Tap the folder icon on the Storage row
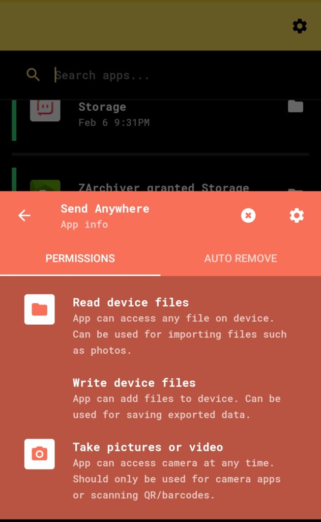Image resolution: width=321 pixels, height=522 pixels. tap(296, 107)
